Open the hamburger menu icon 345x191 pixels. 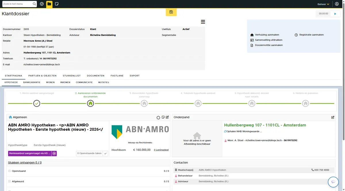click(x=203, y=22)
